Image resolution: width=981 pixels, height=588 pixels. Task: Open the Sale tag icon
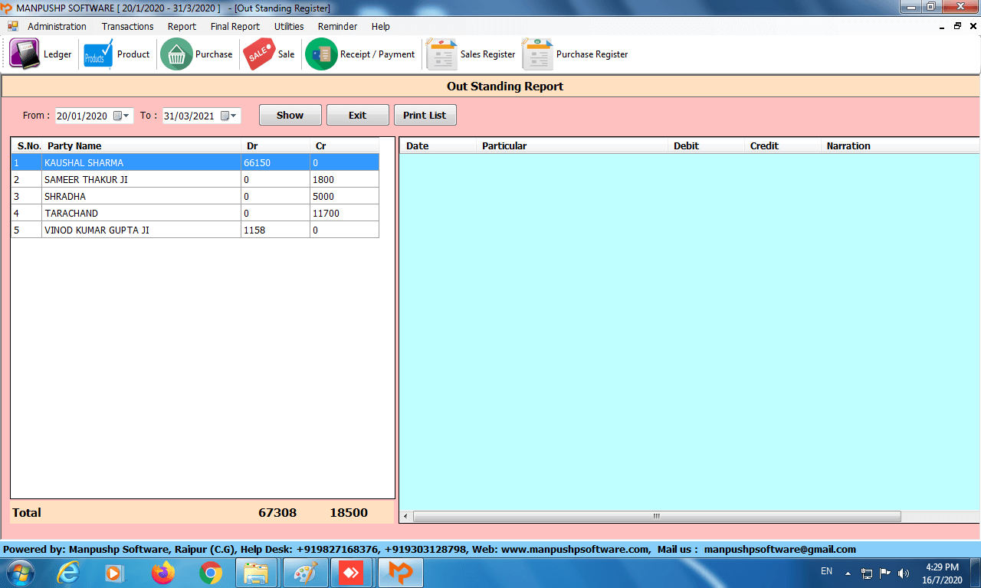[x=259, y=54]
